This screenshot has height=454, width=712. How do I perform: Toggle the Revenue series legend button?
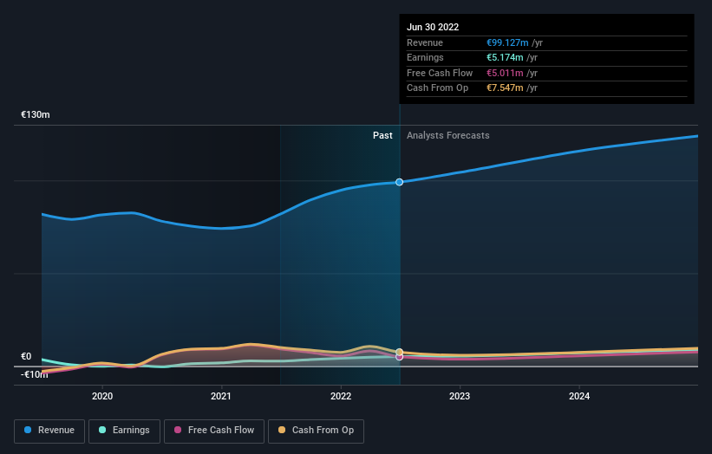click(49, 431)
